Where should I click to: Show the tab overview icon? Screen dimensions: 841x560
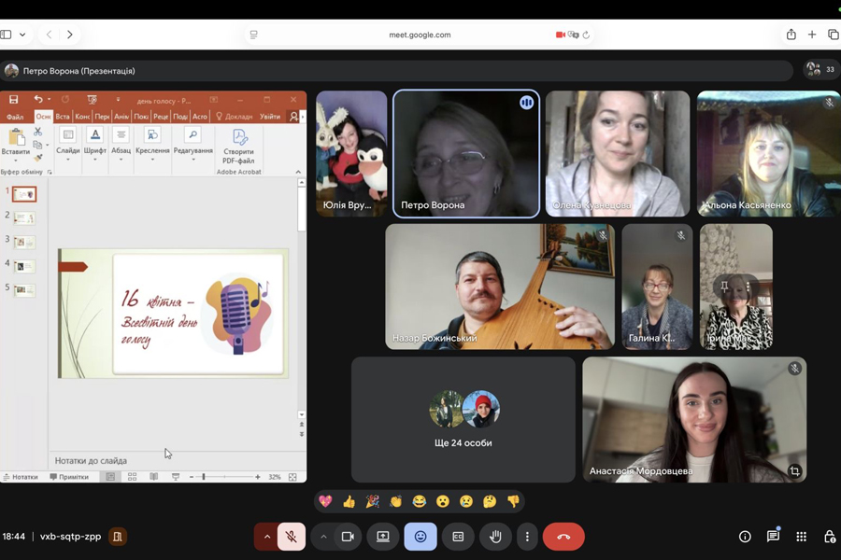834,35
